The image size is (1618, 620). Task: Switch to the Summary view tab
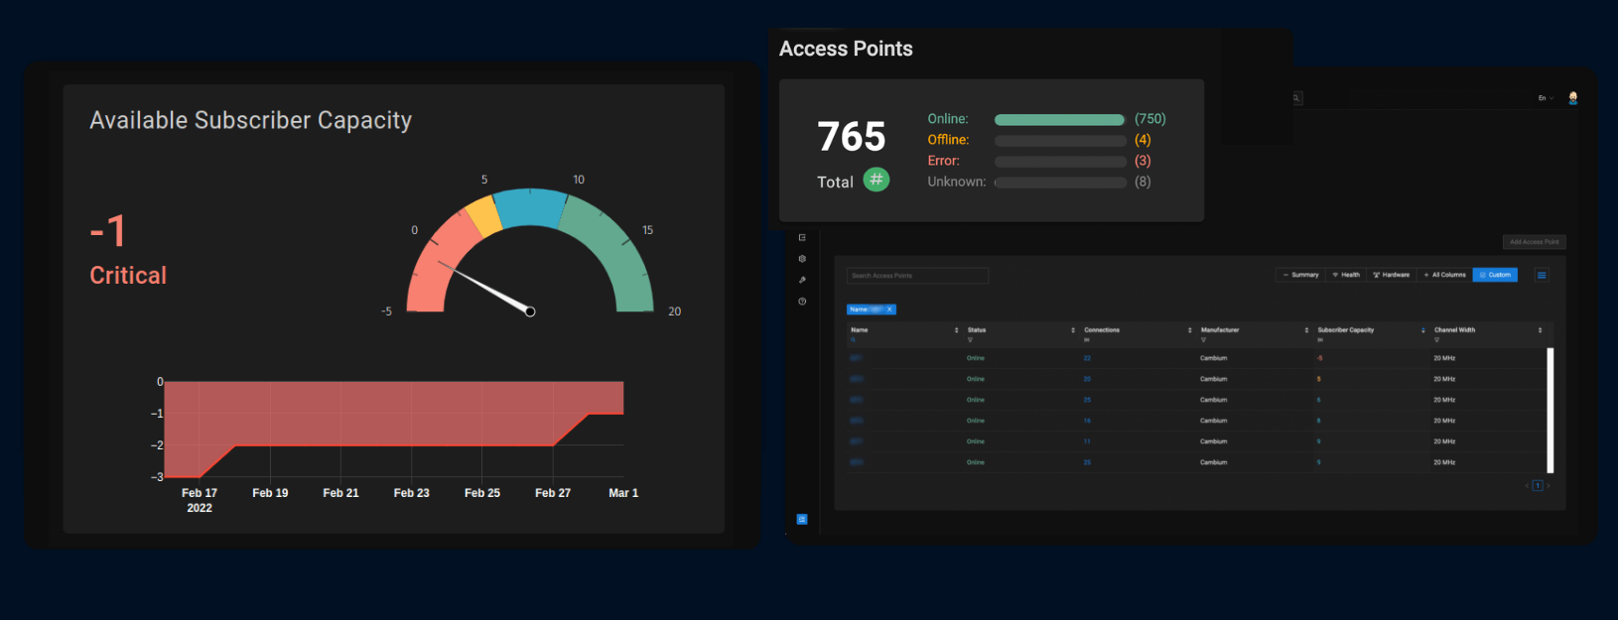coord(1300,275)
